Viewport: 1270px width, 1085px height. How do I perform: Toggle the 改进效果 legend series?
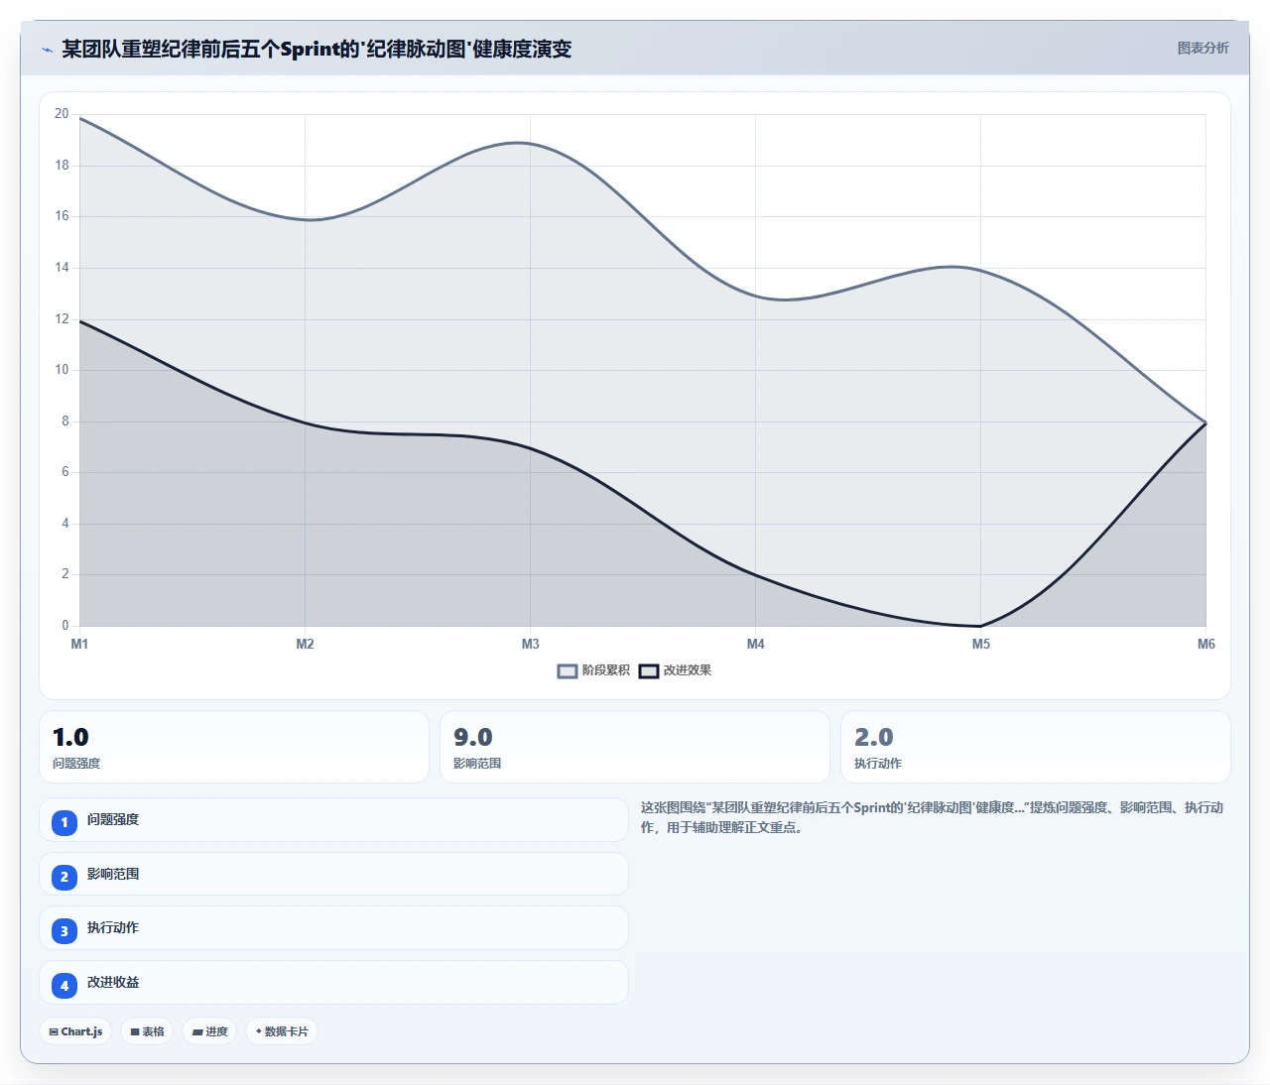(675, 670)
